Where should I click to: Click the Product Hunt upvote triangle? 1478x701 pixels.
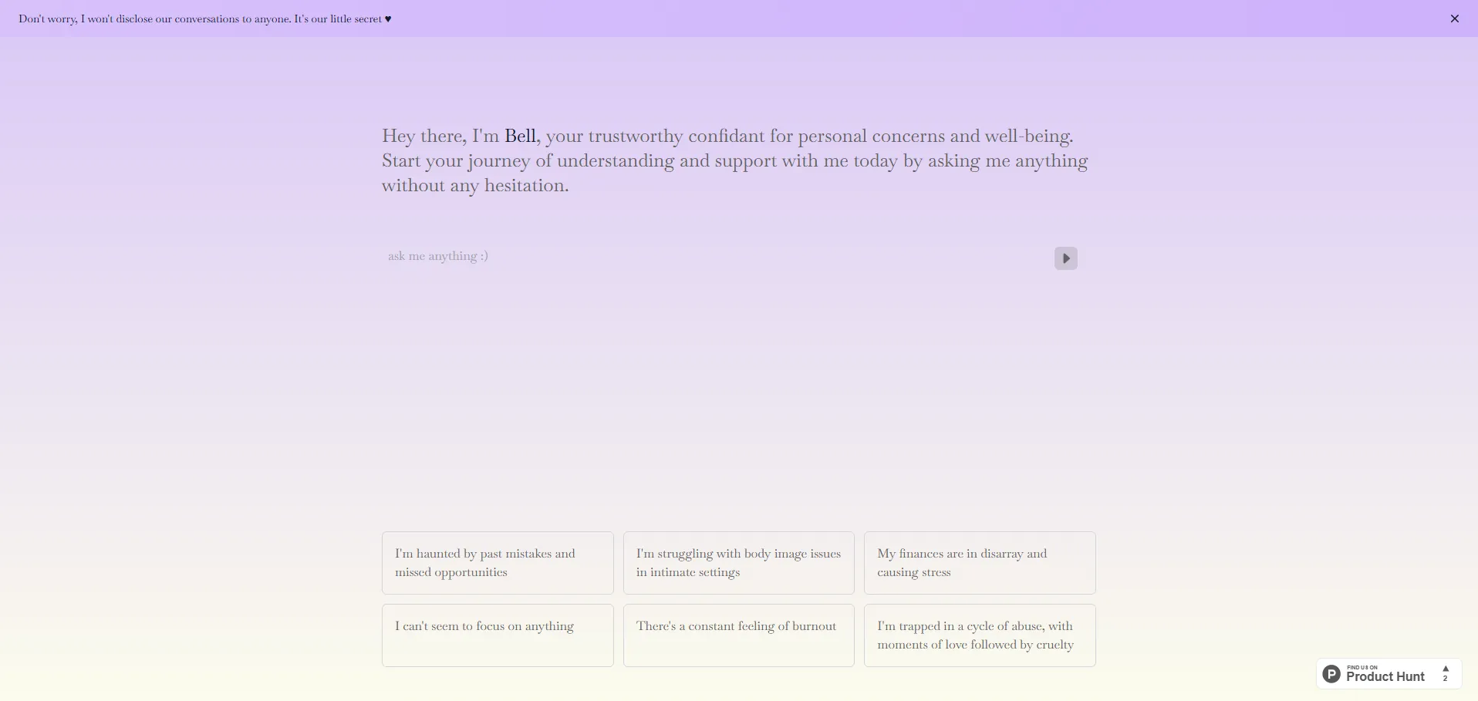pos(1446,669)
